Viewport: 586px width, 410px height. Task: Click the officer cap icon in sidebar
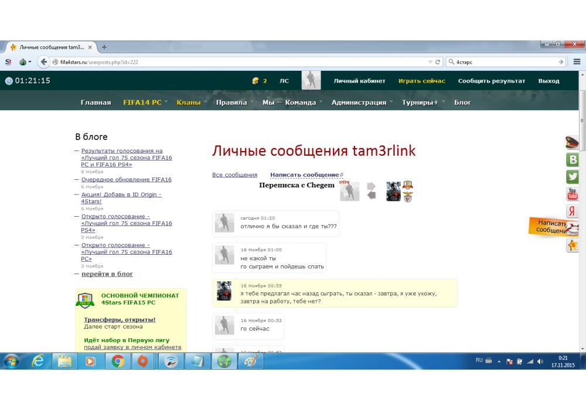(572, 142)
